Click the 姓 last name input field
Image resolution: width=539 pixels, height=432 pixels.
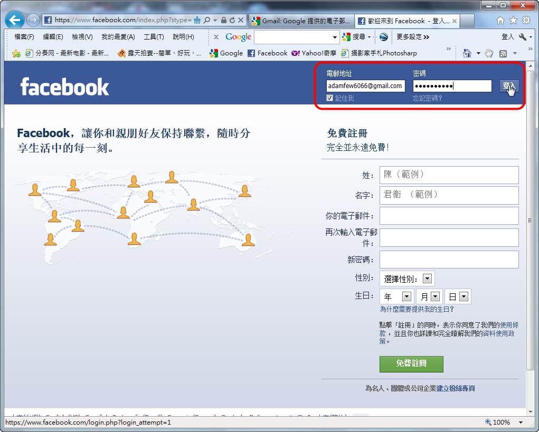[449, 175]
